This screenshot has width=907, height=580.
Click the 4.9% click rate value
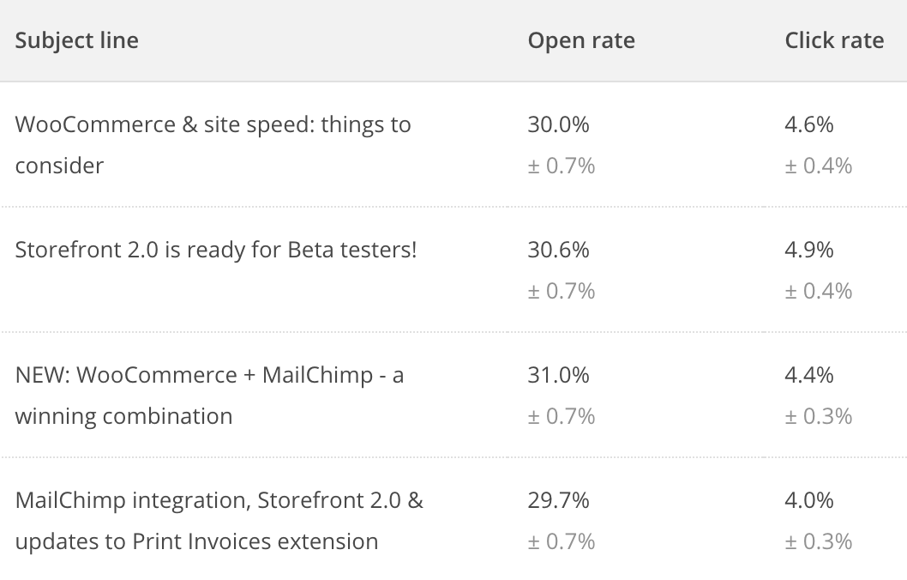tap(808, 250)
